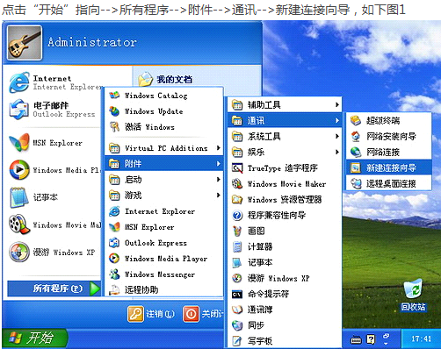
Task: Expand the 启动 submenu arrow
Action: click(x=219, y=180)
